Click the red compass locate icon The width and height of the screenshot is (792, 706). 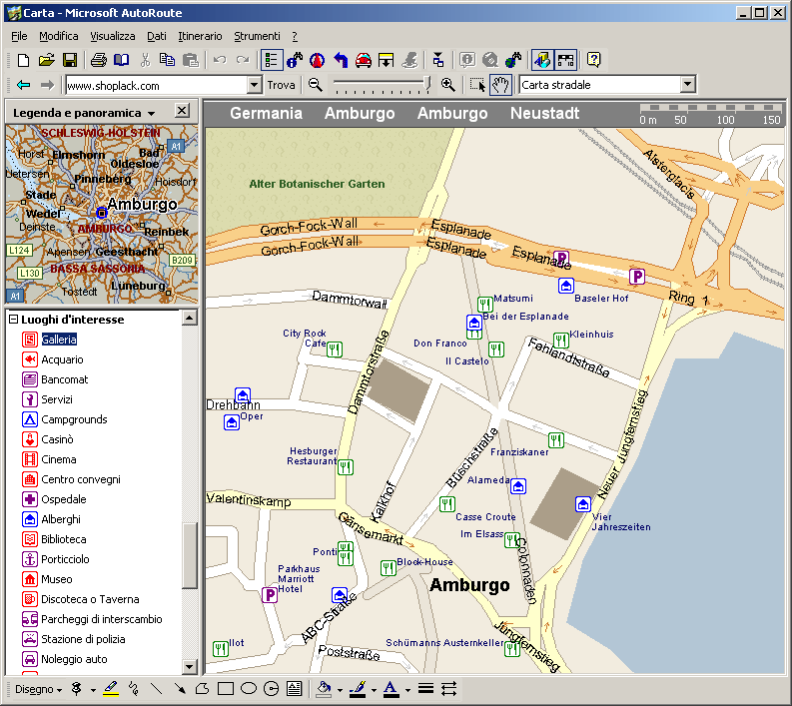[x=318, y=60]
